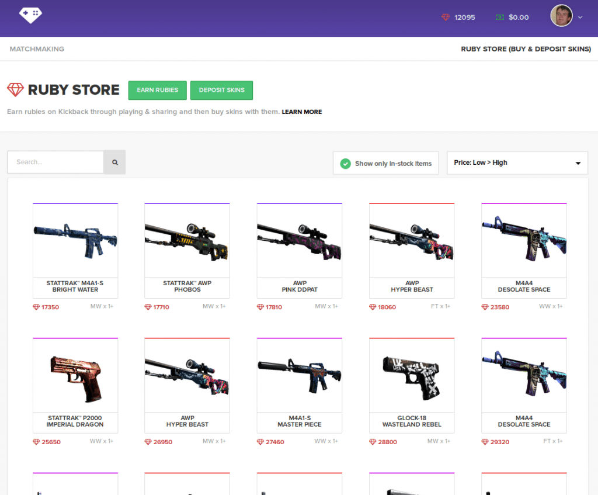598x495 pixels.
Task: Open RUBY STORE (BUY & DEPOSIT SKINS) tab
Action: point(526,49)
